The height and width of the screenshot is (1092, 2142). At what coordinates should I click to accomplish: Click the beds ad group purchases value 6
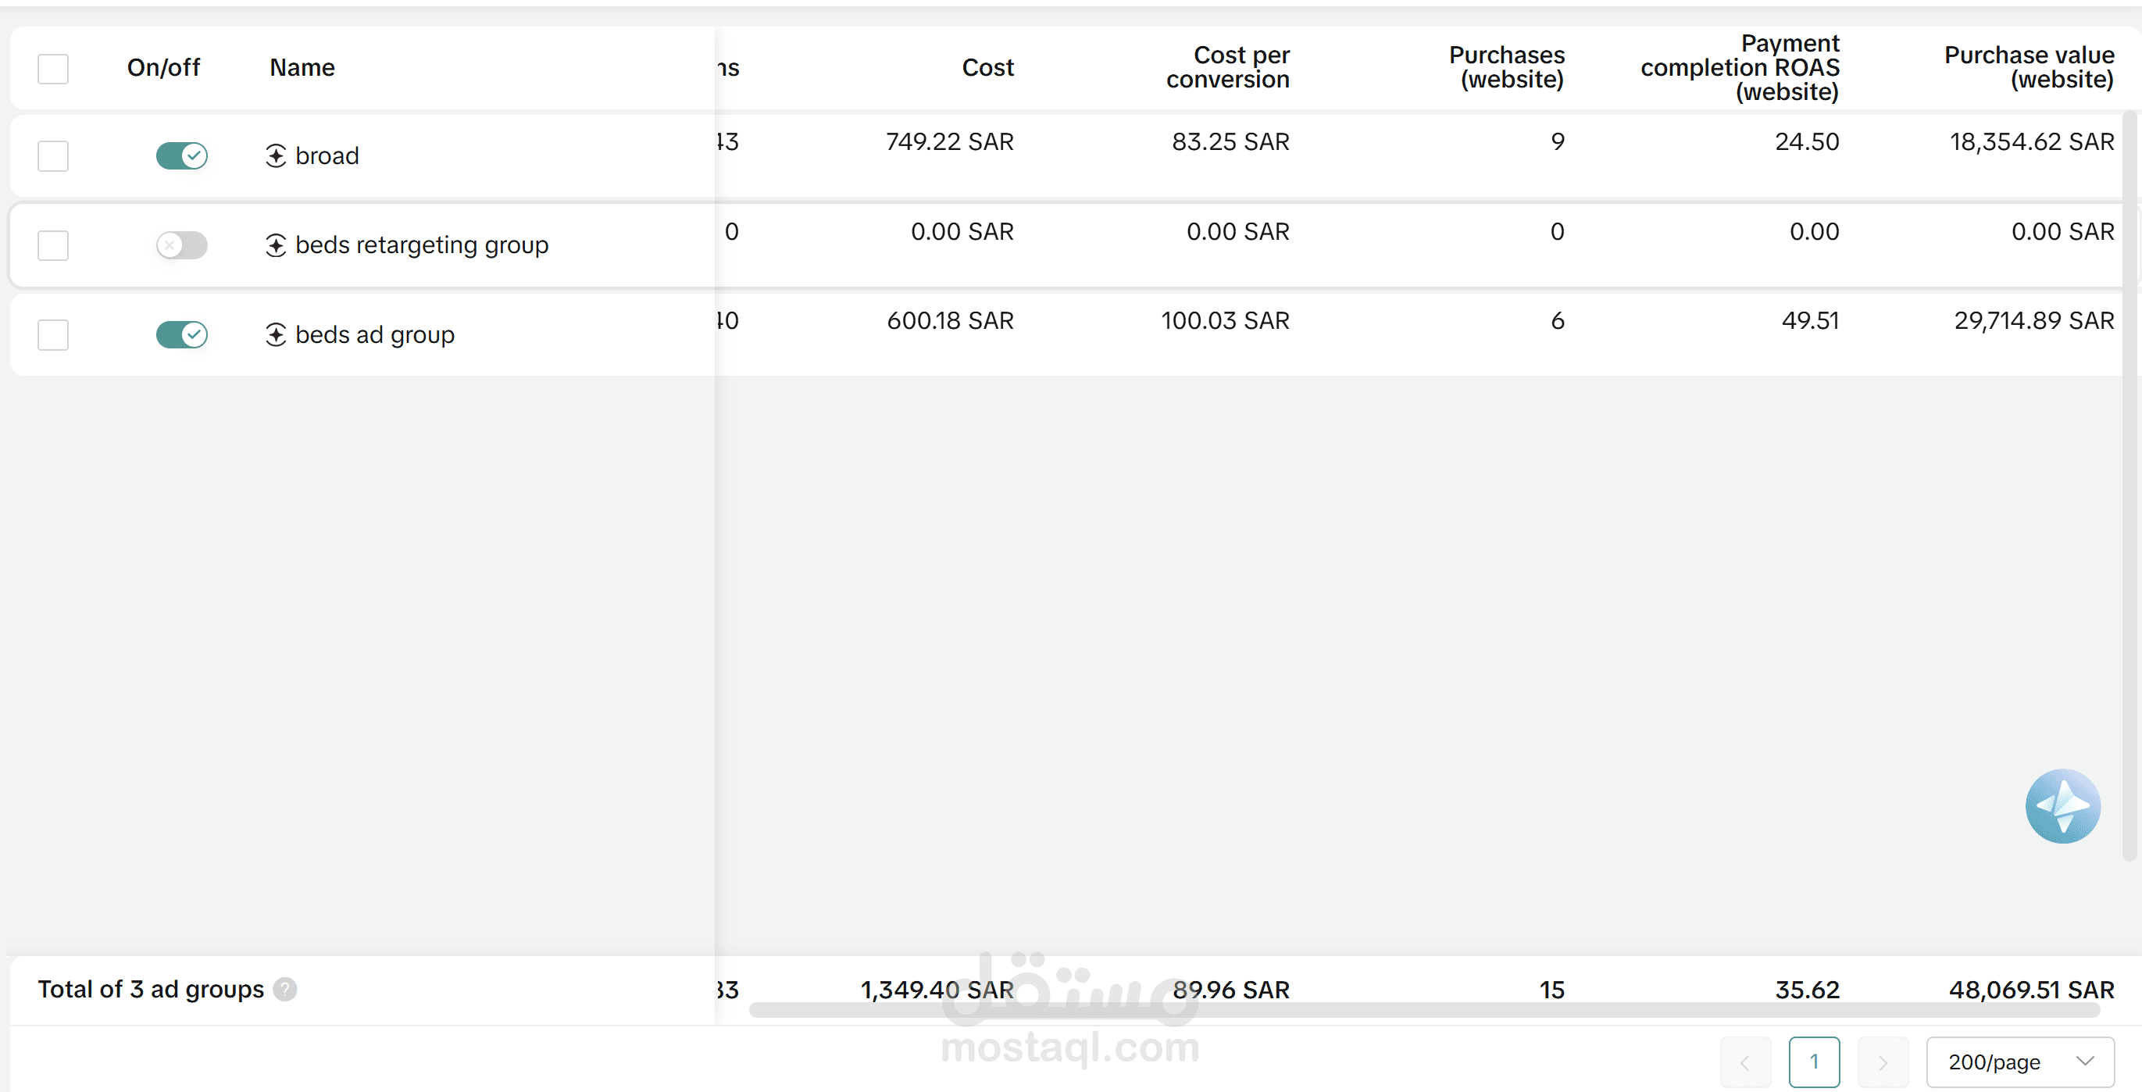click(x=1558, y=320)
